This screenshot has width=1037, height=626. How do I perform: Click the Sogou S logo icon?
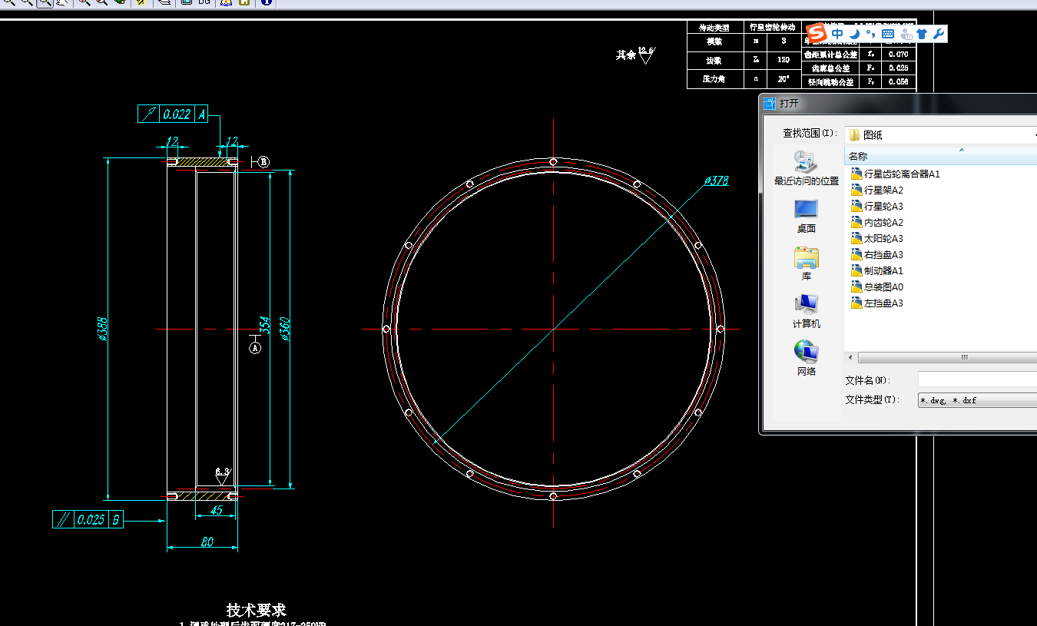tap(817, 34)
